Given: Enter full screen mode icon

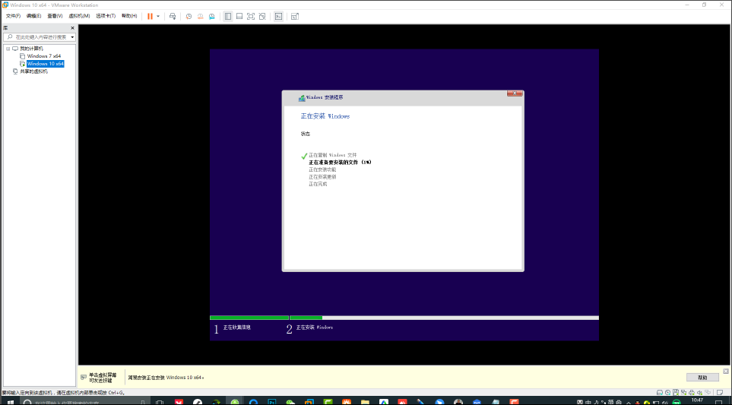Looking at the screenshot, I should pyautogui.click(x=251, y=16).
